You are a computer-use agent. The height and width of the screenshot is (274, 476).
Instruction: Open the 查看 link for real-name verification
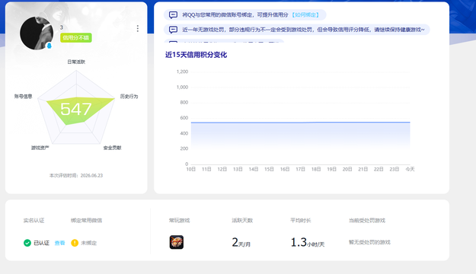(x=60, y=243)
